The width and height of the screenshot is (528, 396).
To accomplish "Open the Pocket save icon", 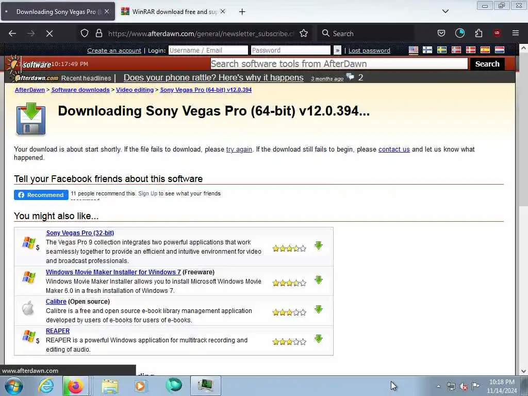I will coord(441,34).
